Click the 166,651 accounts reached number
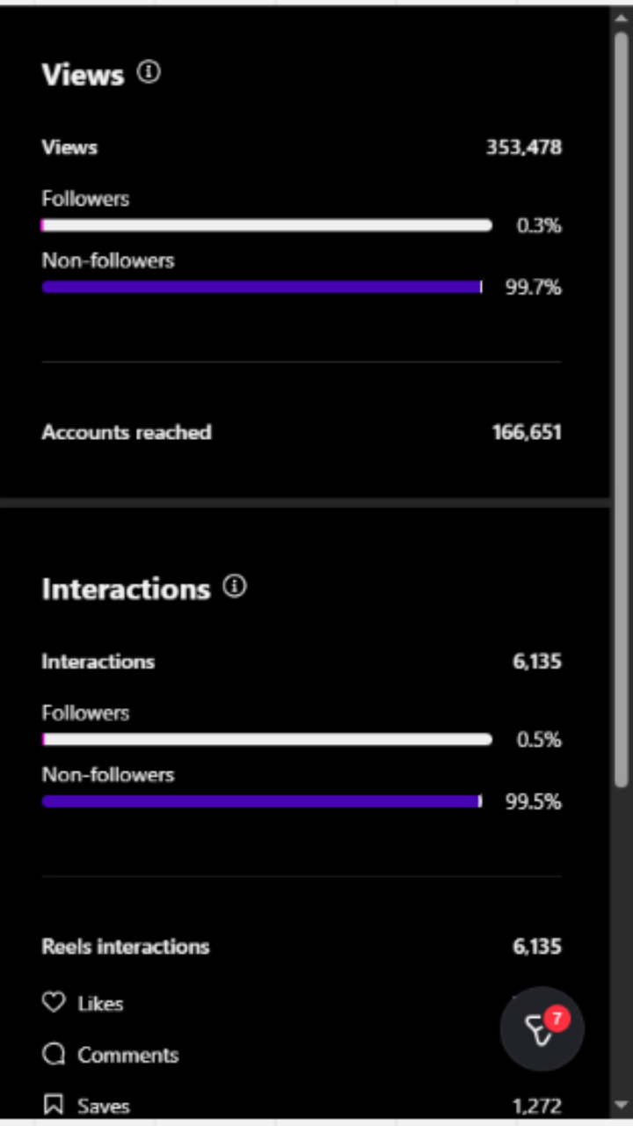 [527, 432]
